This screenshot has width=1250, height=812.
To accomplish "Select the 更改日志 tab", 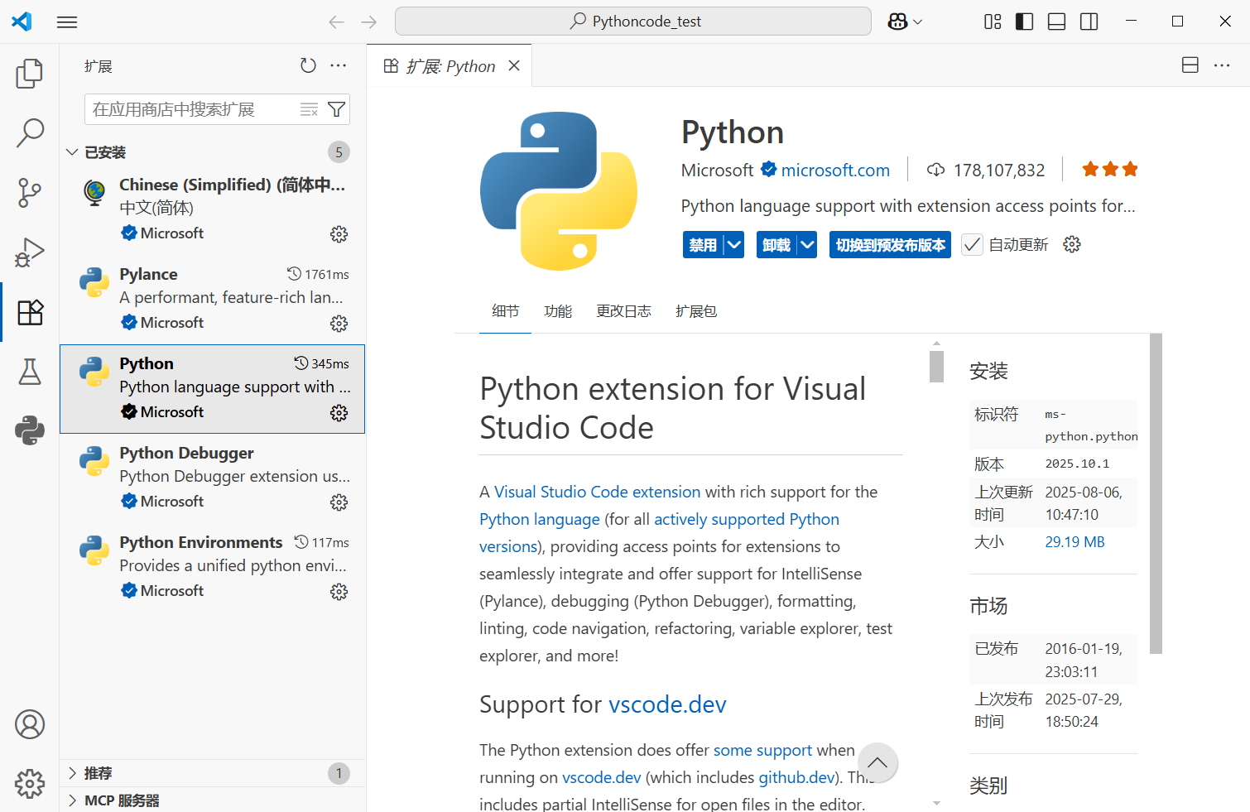I will pyautogui.click(x=623, y=311).
